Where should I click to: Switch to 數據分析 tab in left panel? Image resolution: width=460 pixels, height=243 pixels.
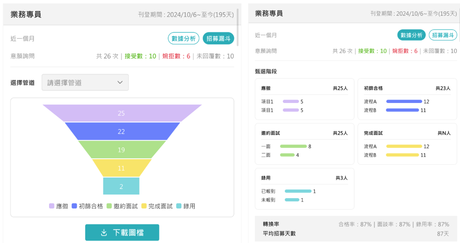(184, 39)
